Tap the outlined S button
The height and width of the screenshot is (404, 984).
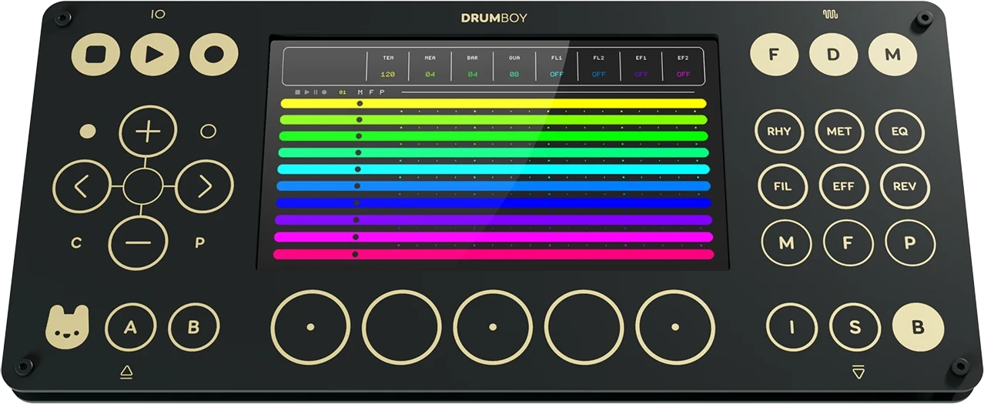(x=855, y=327)
